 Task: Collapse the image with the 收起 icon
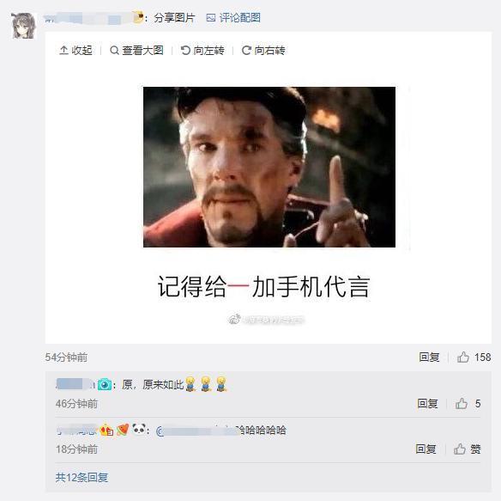75,50
